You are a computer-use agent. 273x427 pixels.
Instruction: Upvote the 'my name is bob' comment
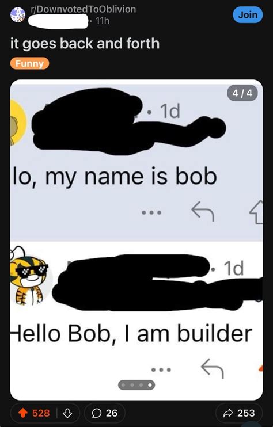click(x=257, y=212)
